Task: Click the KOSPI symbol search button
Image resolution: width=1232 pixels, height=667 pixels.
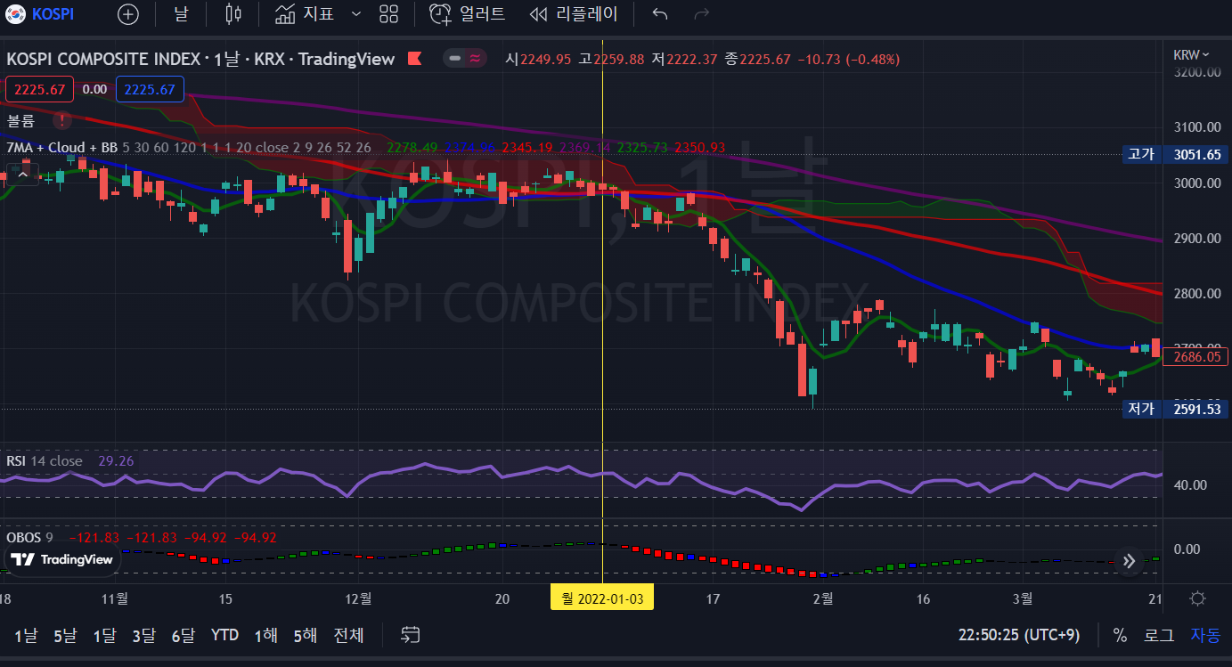Action: [x=40, y=14]
